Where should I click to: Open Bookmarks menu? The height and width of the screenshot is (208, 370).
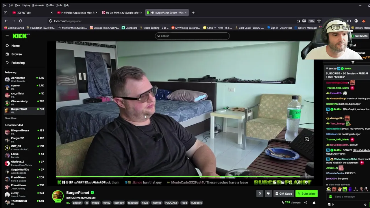(38, 5)
